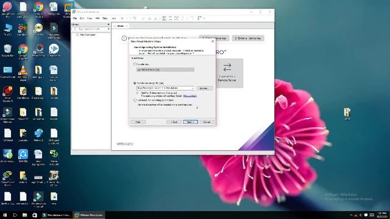Open Microsoft Store from the taskbar

[x=35, y=215]
